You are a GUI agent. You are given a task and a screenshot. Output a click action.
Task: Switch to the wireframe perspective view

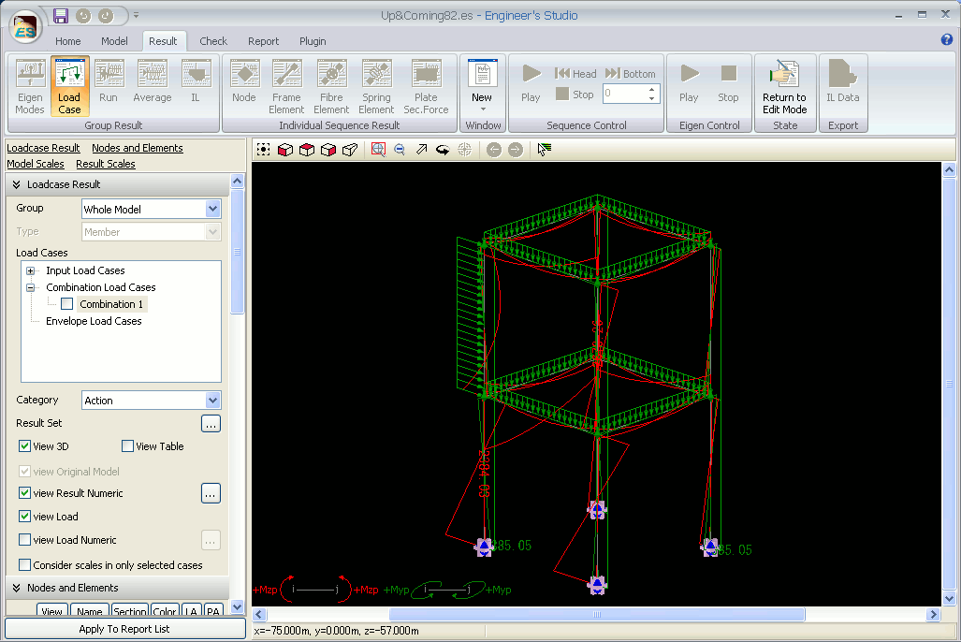coord(350,150)
